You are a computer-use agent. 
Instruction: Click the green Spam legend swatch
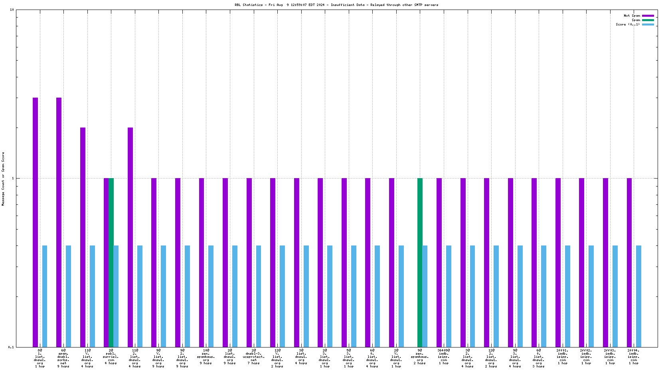pyautogui.click(x=648, y=20)
